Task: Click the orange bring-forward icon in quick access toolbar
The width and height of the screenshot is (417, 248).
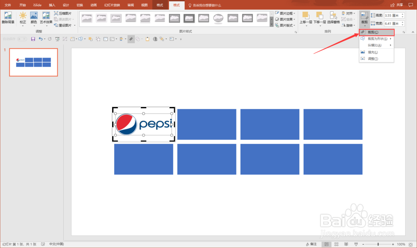Action: 90,39
